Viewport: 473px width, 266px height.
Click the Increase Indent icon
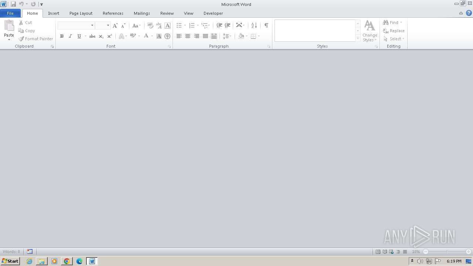(x=228, y=25)
